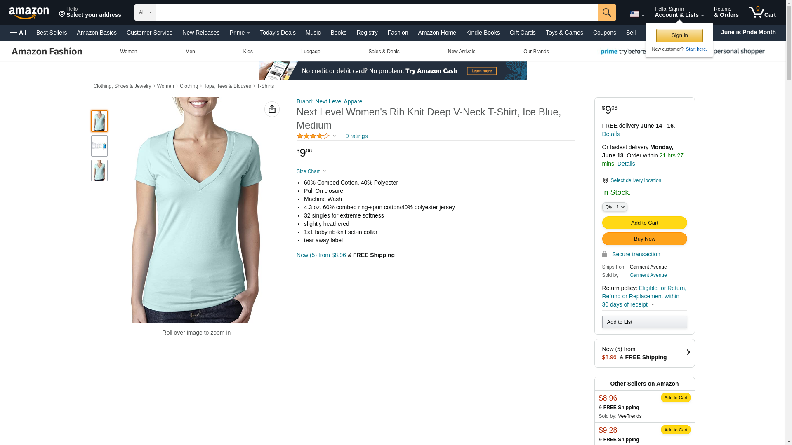Click the Amazon logo

click(x=29, y=13)
